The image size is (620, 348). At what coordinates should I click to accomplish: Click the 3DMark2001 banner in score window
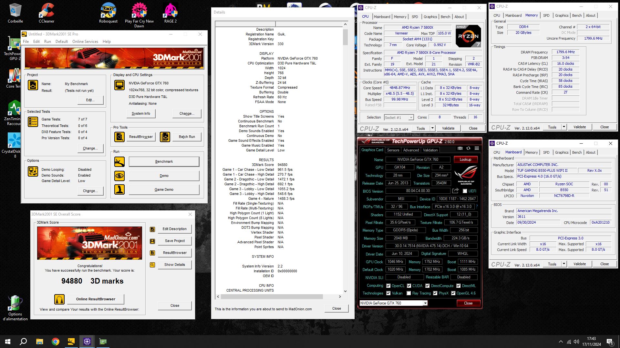point(89,243)
